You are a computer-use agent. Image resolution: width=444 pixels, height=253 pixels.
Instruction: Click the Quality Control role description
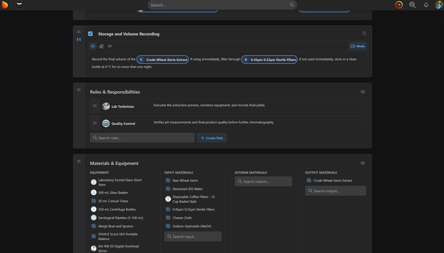tap(214, 122)
